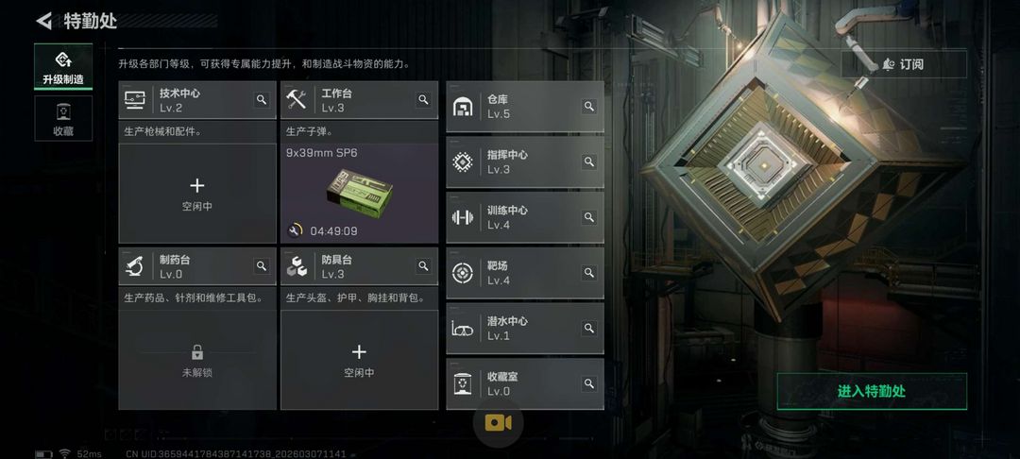
Task: Click the green 进入特勤处 button
Action: (x=872, y=391)
